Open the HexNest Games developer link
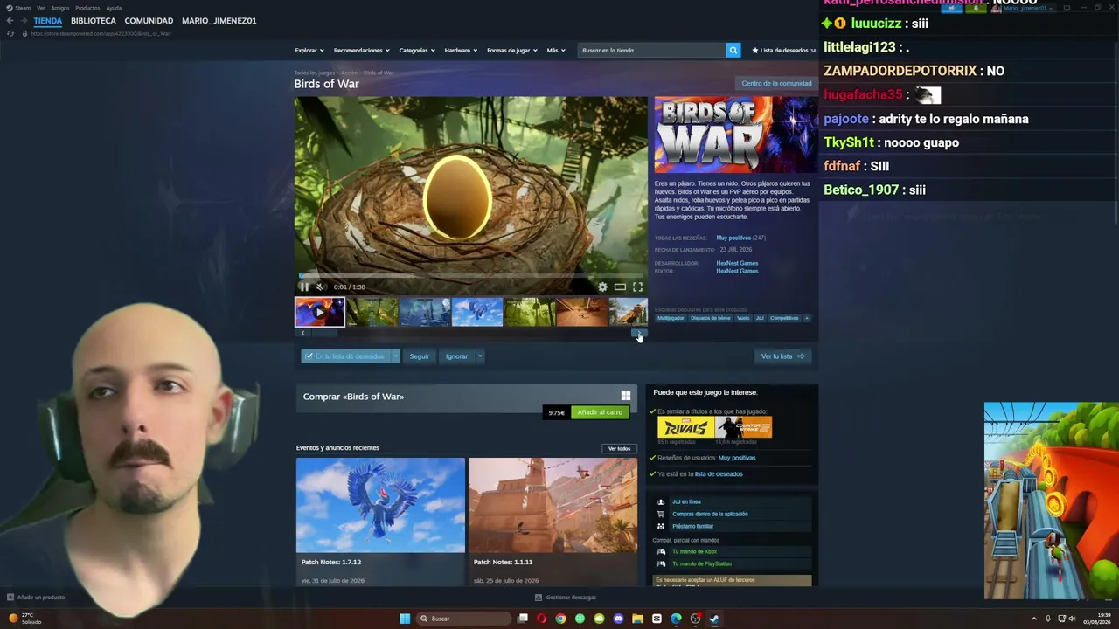 click(x=737, y=263)
